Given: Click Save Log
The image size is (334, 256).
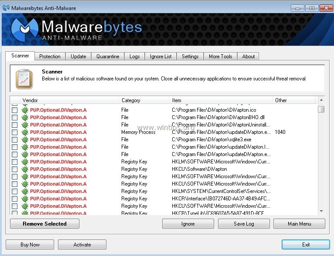Looking at the screenshot, I should pos(244,224).
